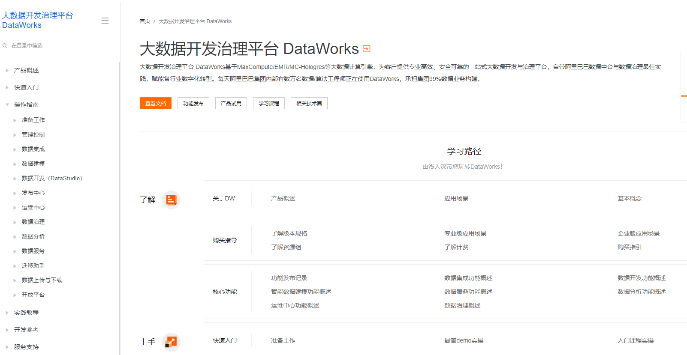The height and width of the screenshot is (355, 687).
Task: Open 购买指引 link
Action: pos(630,247)
